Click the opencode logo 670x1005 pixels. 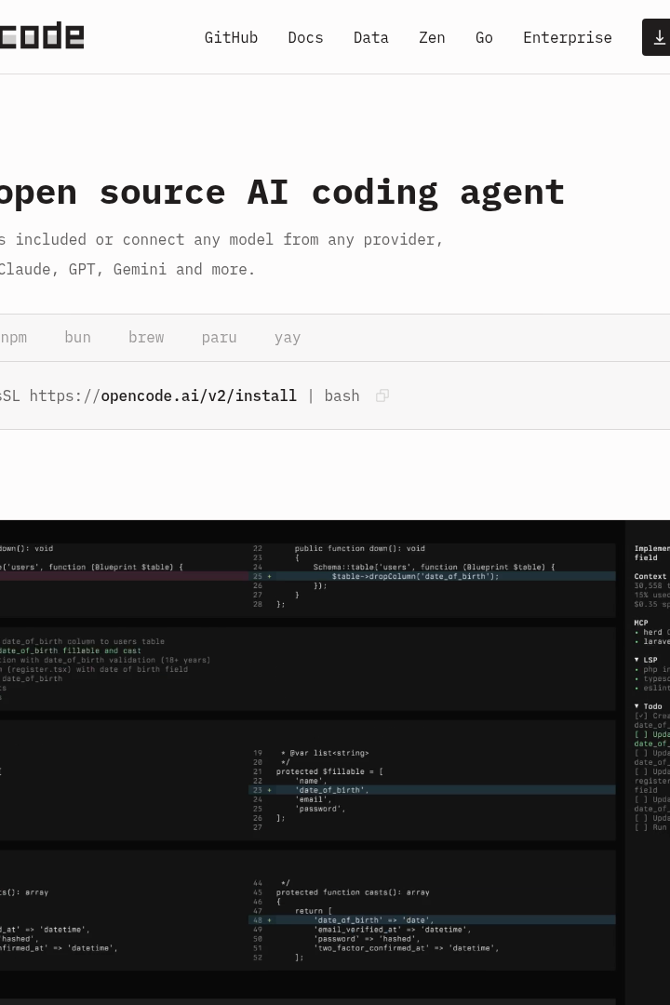[42, 36]
